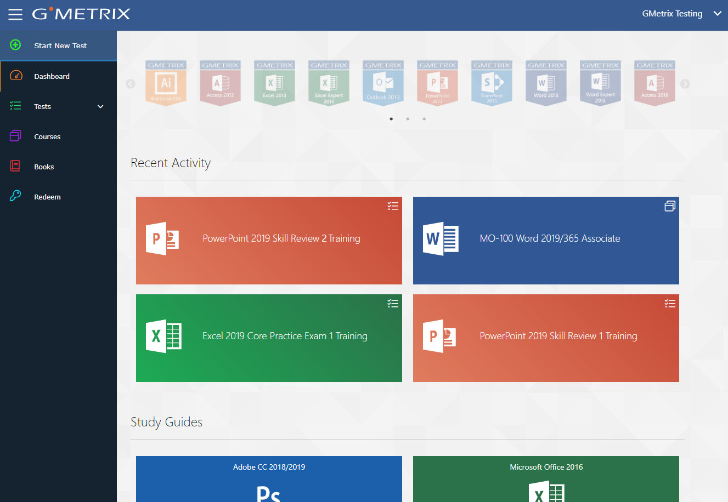This screenshot has height=502, width=728.
Task: Select the Illustrator CS6 badge
Action: coord(166,83)
